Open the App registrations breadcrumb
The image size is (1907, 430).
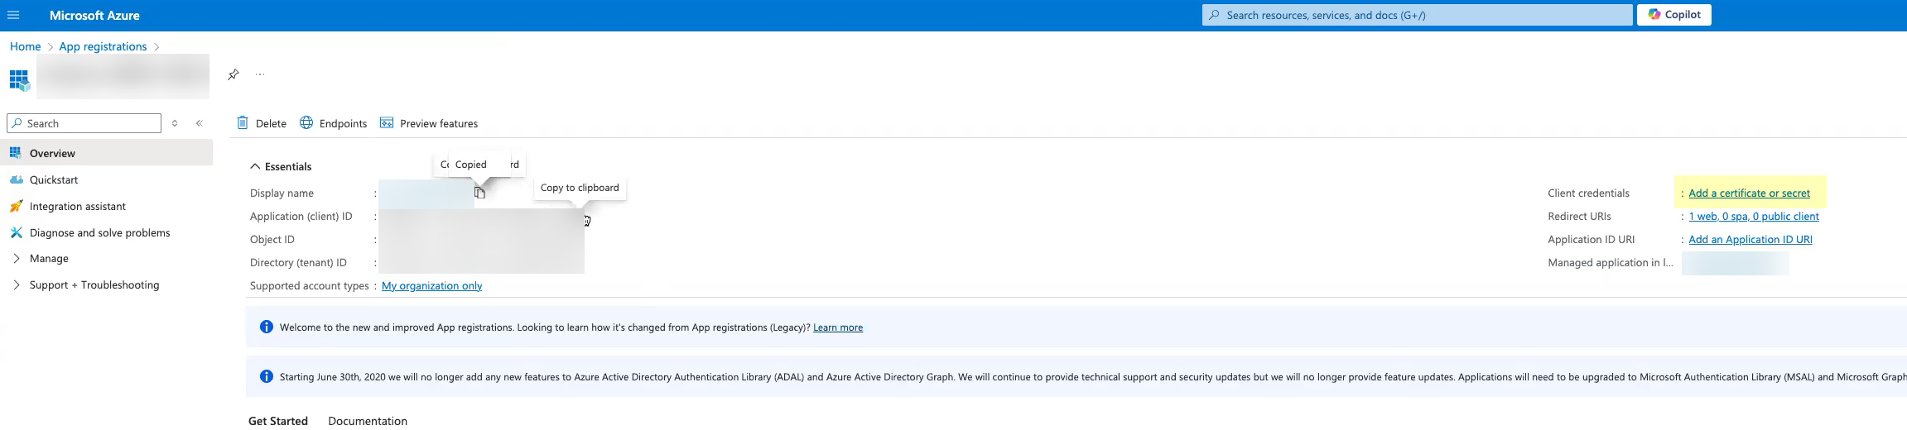coord(103,46)
